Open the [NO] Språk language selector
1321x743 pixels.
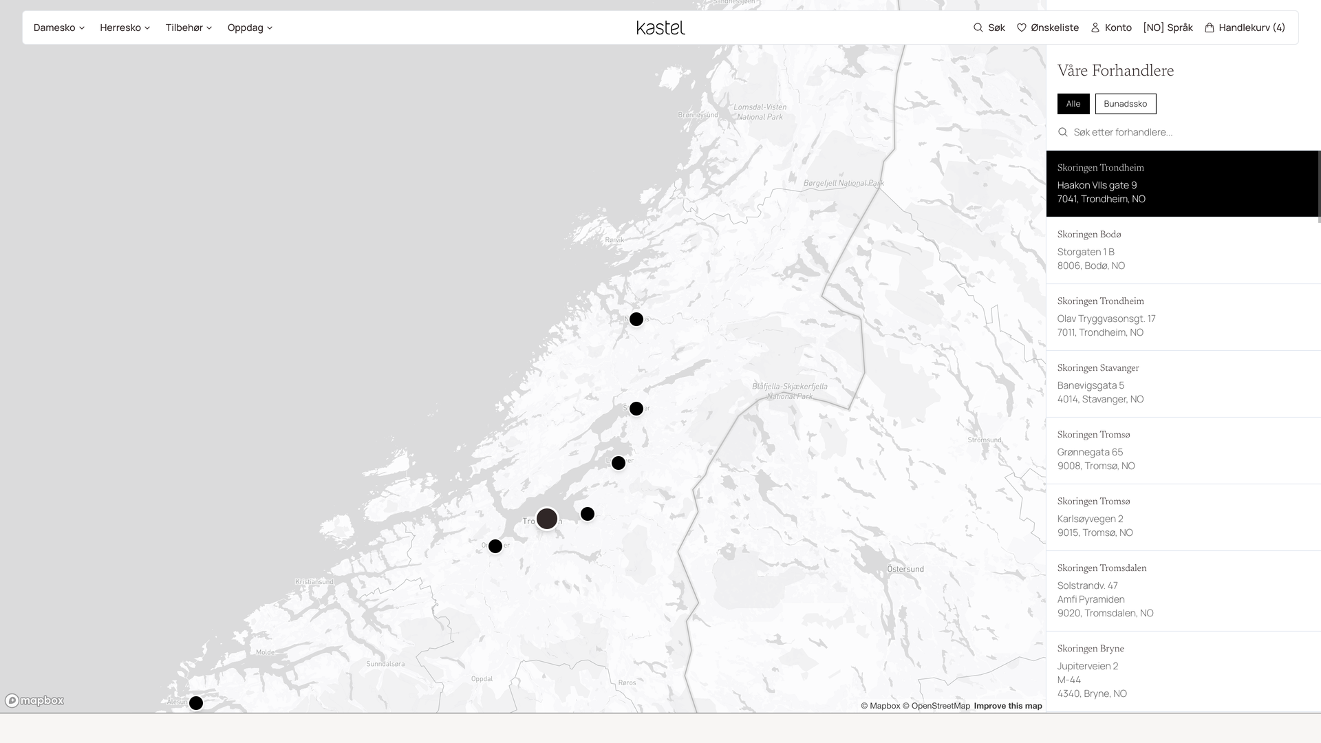(x=1168, y=28)
